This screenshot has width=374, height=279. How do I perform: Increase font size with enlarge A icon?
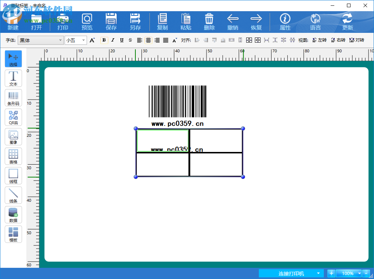point(92,40)
